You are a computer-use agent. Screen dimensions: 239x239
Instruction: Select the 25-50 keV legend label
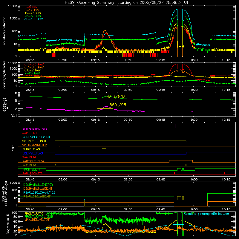pos(33,16)
